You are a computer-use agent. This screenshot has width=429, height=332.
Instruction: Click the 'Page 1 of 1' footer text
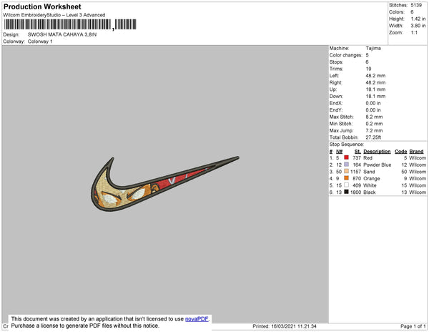413,326
